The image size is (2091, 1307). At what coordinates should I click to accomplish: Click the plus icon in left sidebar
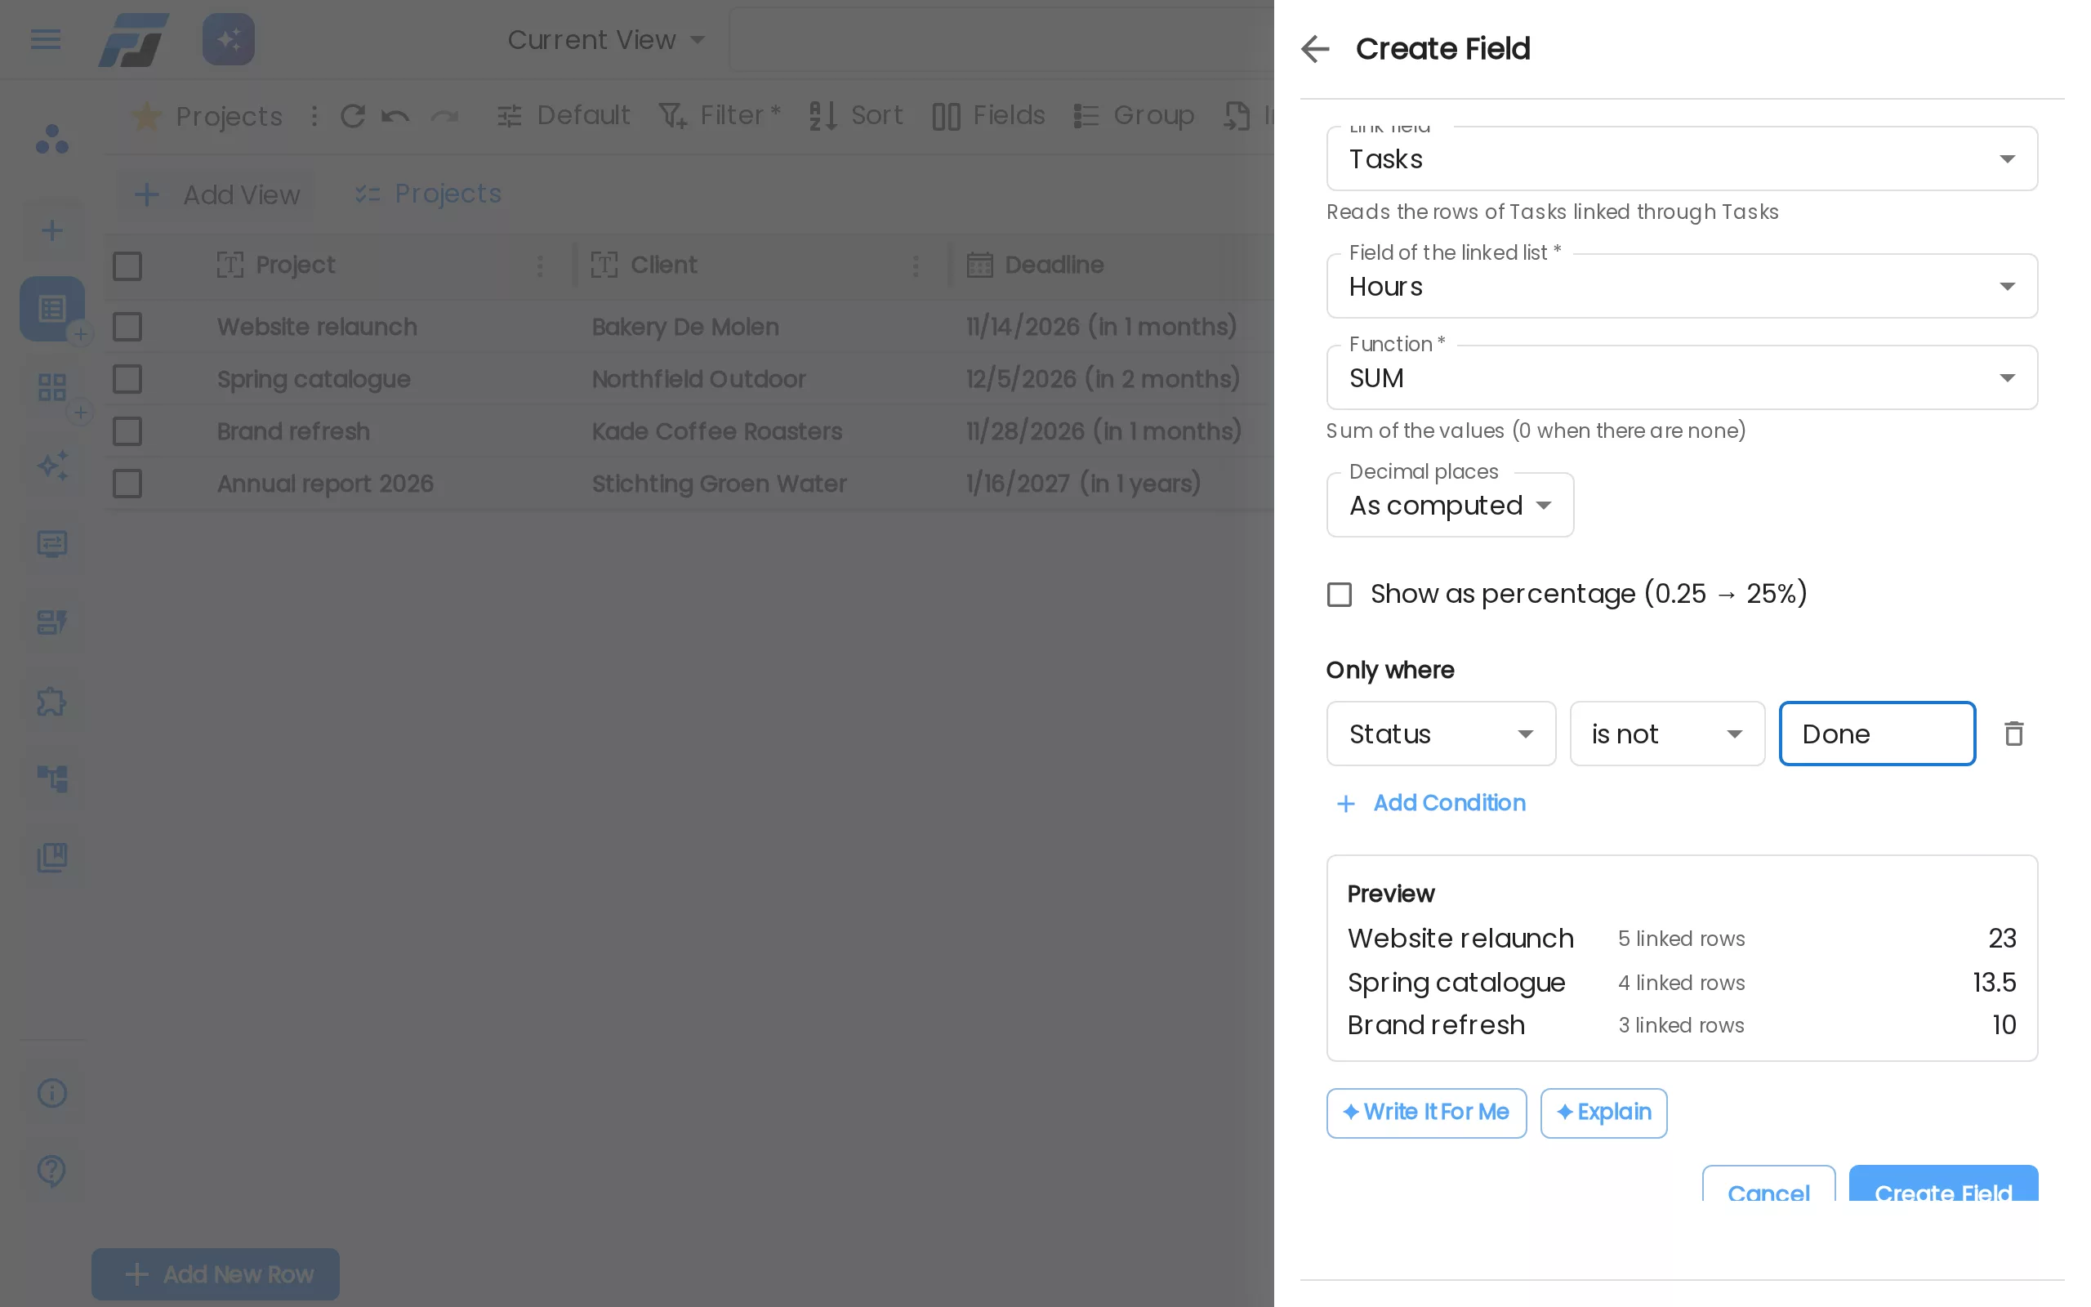tap(51, 231)
